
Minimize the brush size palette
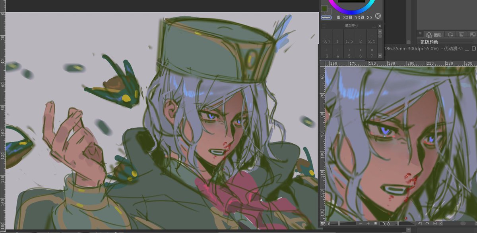374,26
